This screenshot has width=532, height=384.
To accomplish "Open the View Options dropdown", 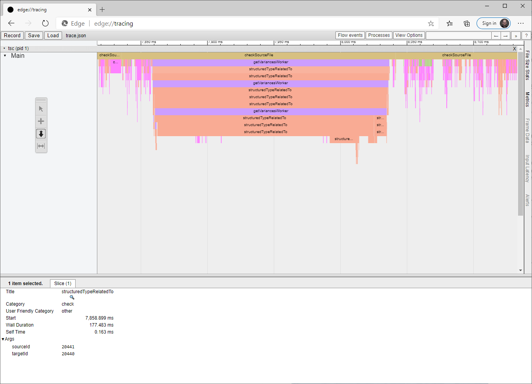I will (409, 35).
